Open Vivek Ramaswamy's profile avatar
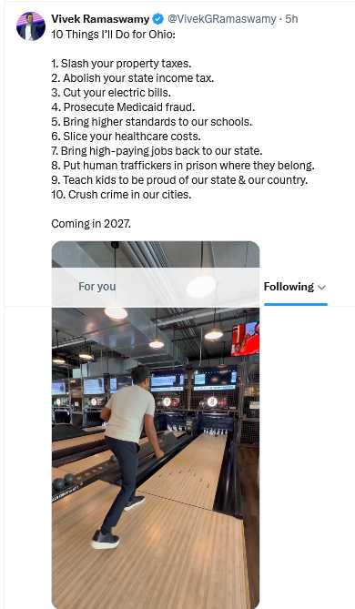Image resolution: width=355 pixels, height=609 pixels. (31, 26)
